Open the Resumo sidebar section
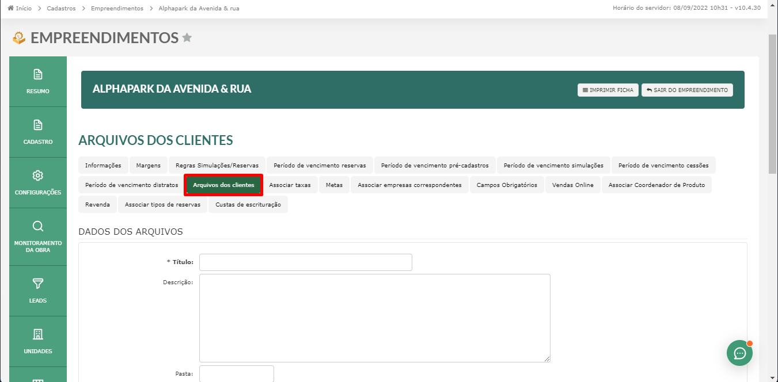This screenshot has width=778, height=382. pos(38,82)
